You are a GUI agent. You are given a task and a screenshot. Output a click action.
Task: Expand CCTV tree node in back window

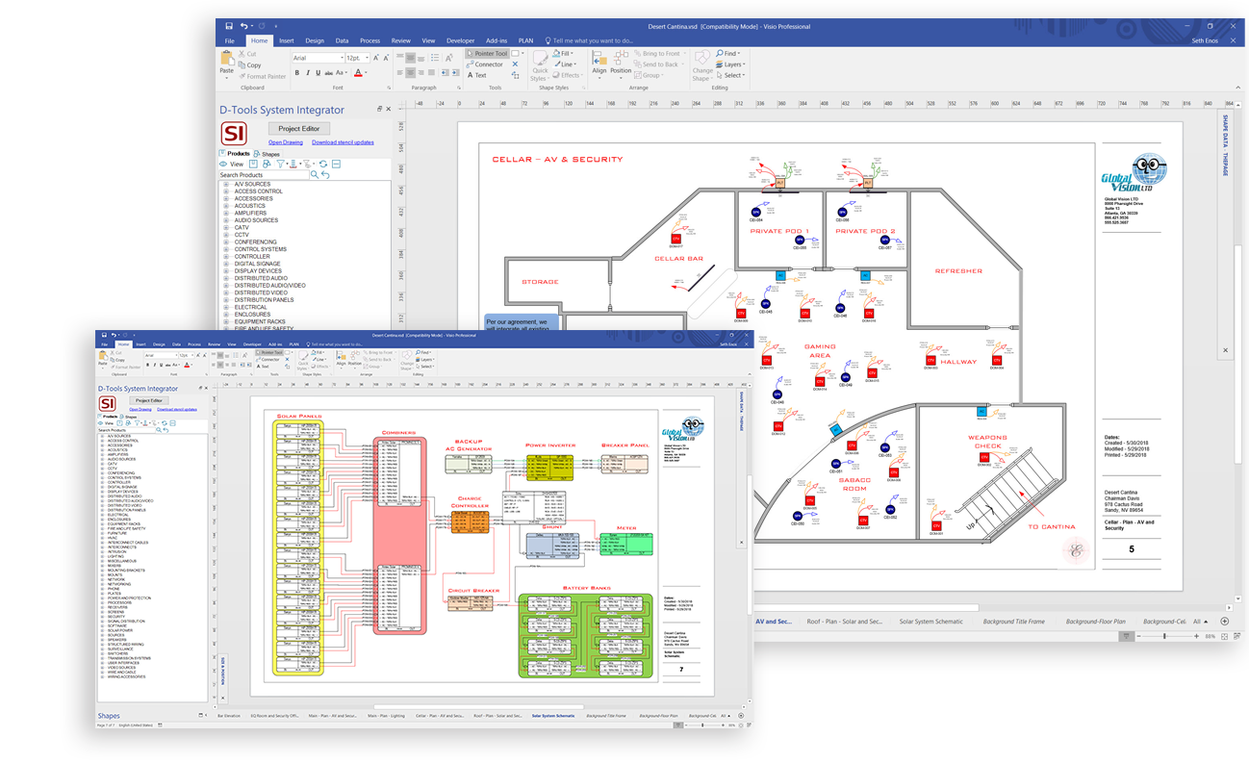tap(226, 235)
